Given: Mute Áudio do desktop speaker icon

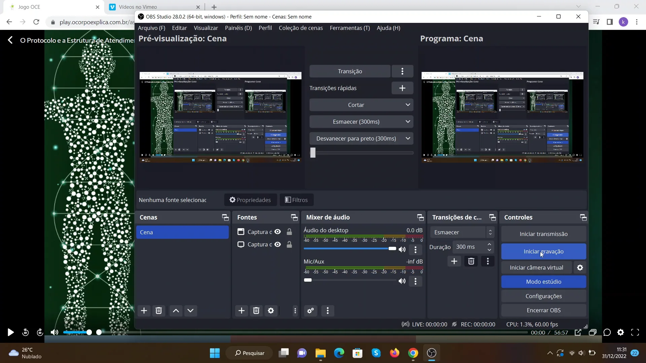Looking at the screenshot, I should 402,249.
